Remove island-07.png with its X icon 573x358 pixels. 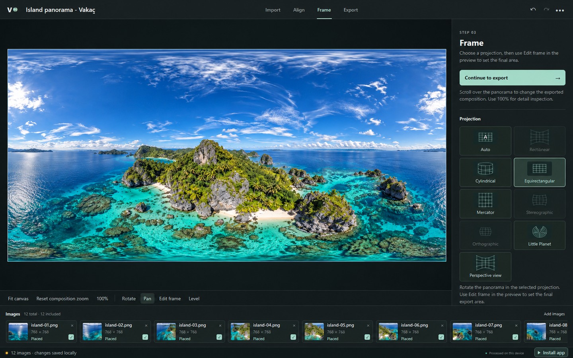(516, 325)
